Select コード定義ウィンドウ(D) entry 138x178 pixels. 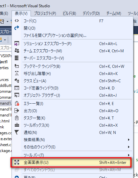73,88
